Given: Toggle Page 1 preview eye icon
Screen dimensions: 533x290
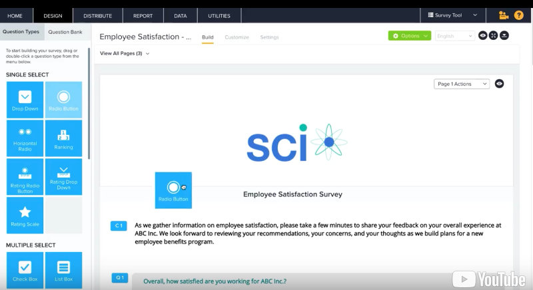Looking at the screenshot, I should pos(499,84).
